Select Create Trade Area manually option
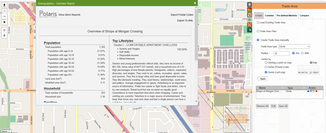Viewport: 326px width, 133px height. [258, 40]
